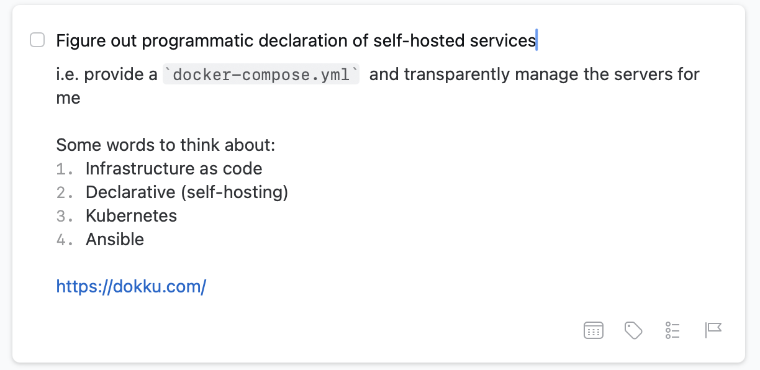Open the When calendar picker icon

click(x=594, y=330)
